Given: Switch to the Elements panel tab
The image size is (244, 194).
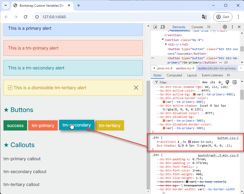Looking at the screenshot, I should 179,27.
